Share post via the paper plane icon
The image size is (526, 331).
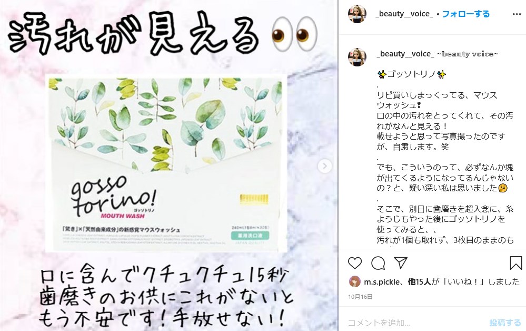click(401, 262)
